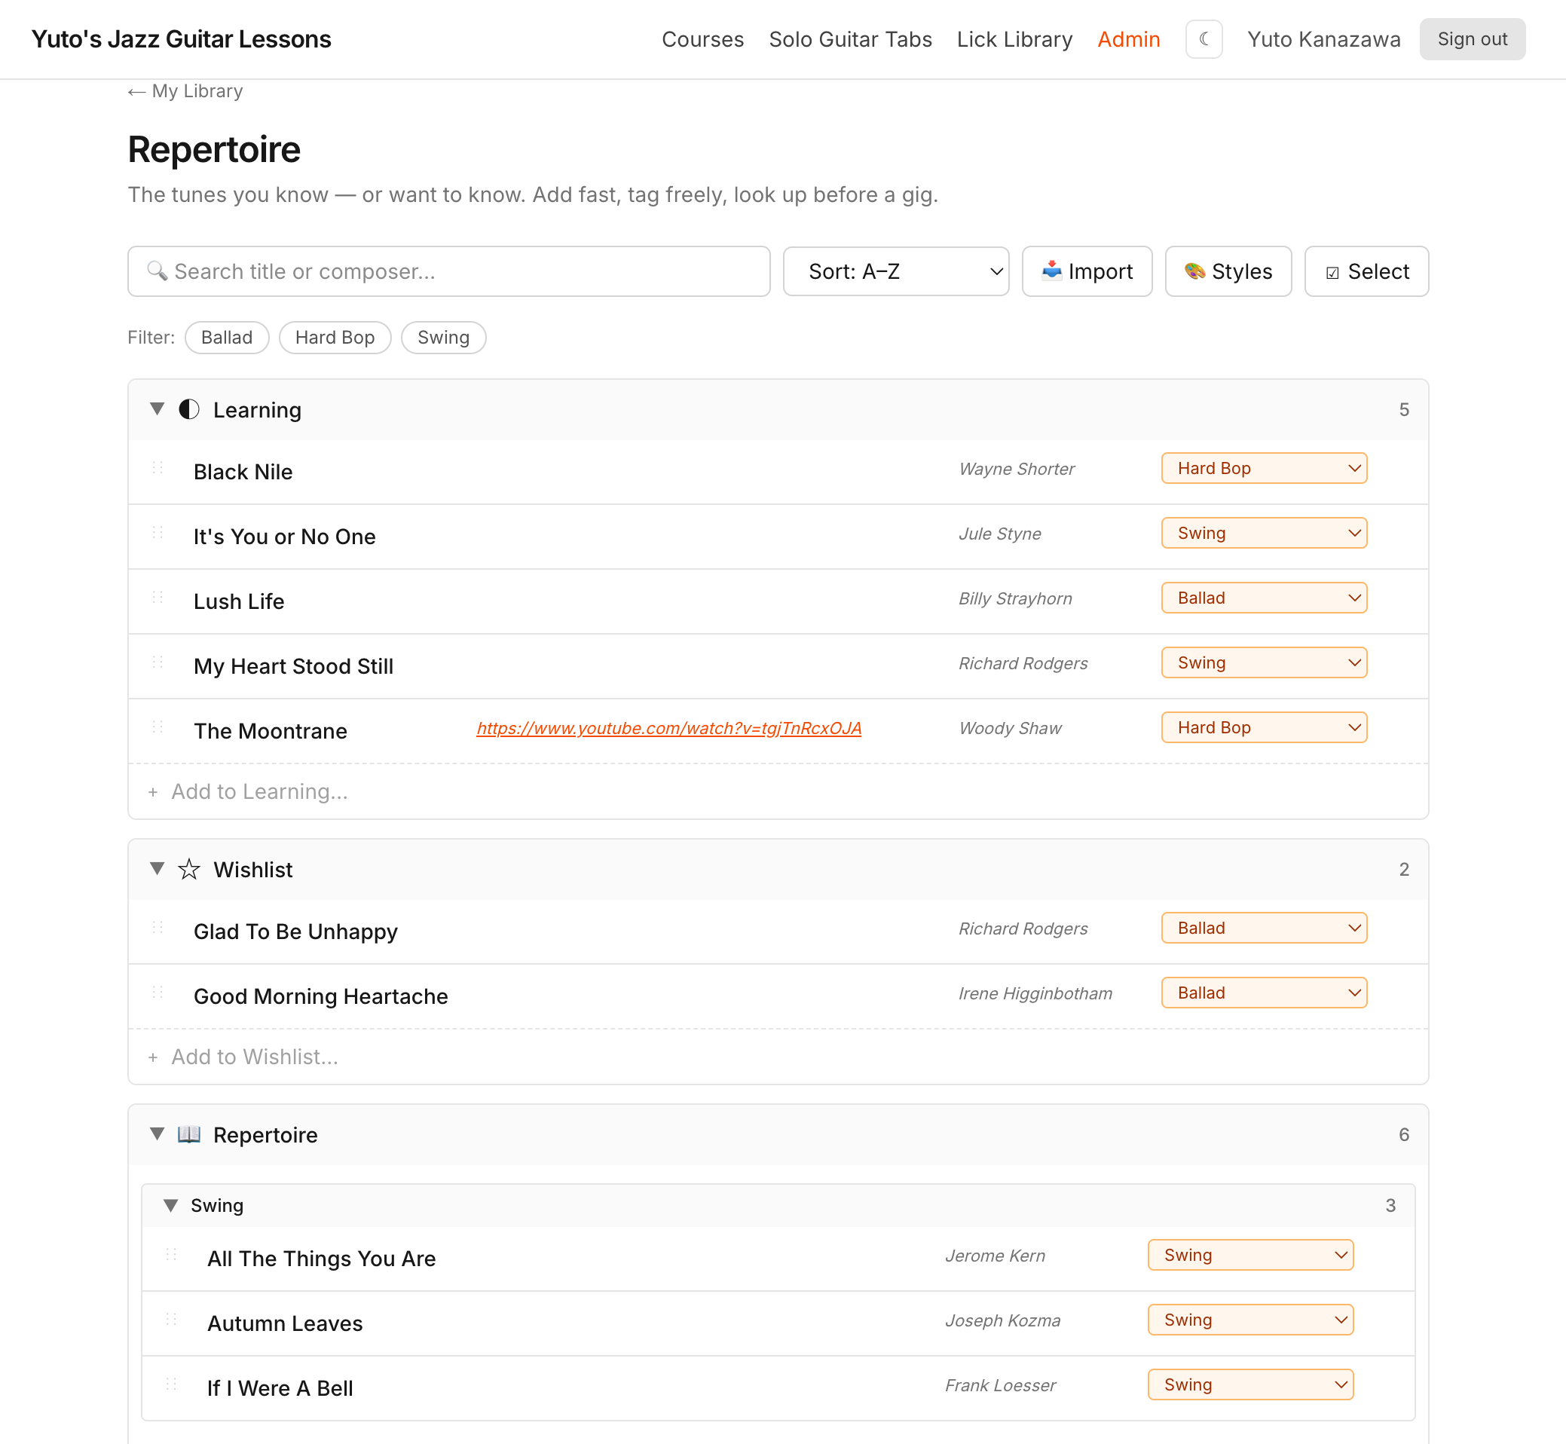The width and height of the screenshot is (1566, 1444).
Task: Click the Autumn Leaves title
Action: coord(285,1323)
